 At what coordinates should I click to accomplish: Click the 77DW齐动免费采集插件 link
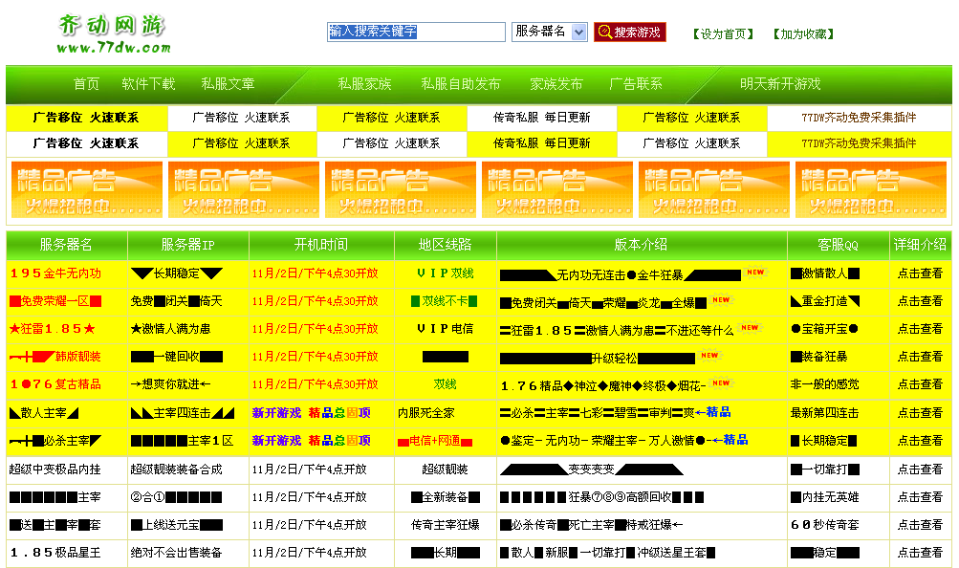click(x=859, y=118)
